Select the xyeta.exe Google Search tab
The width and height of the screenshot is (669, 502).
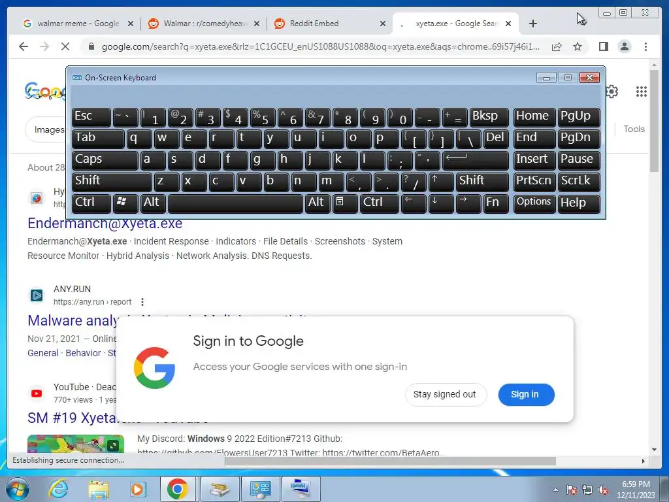455,24
